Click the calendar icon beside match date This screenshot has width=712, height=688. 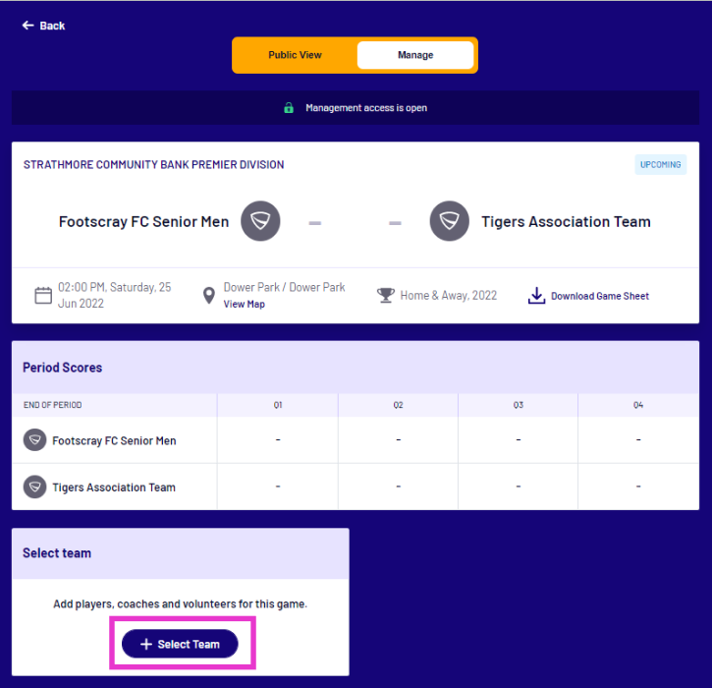click(43, 296)
